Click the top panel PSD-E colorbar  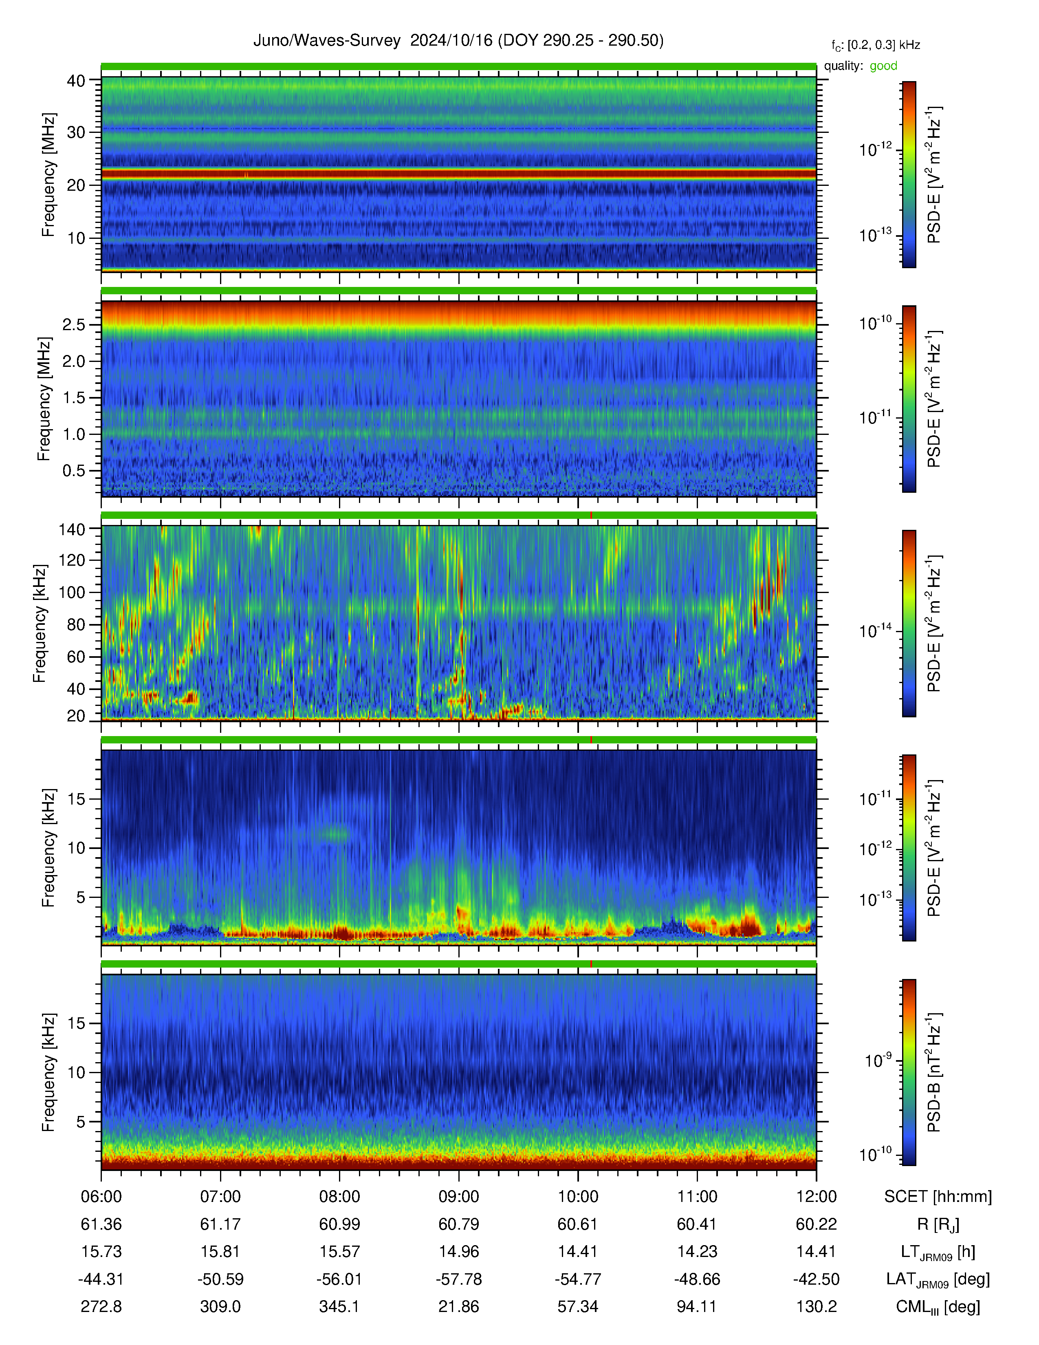click(909, 174)
